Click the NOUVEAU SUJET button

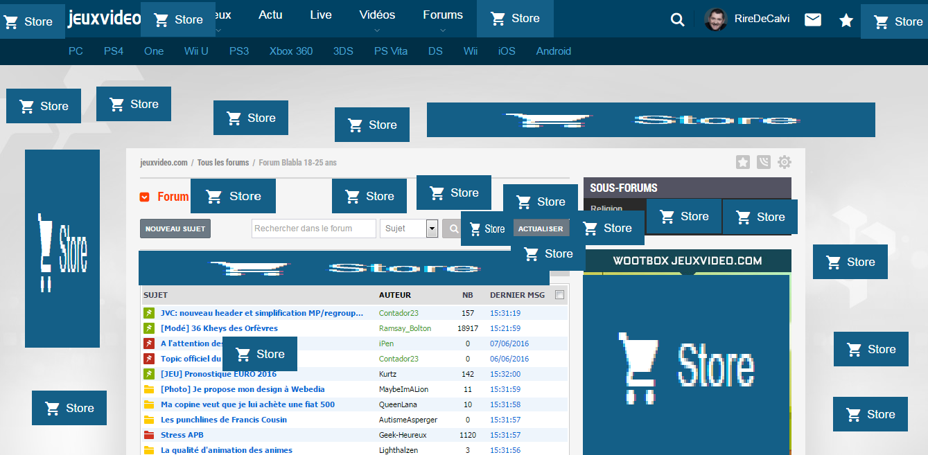[x=175, y=229]
